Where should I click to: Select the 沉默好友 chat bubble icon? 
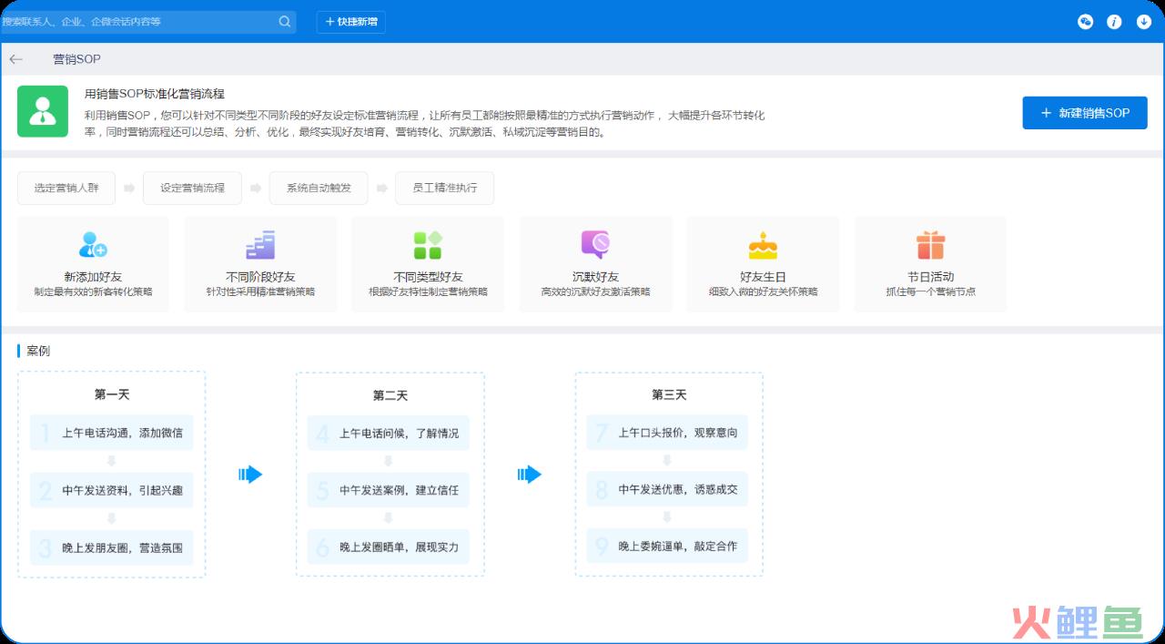point(595,245)
